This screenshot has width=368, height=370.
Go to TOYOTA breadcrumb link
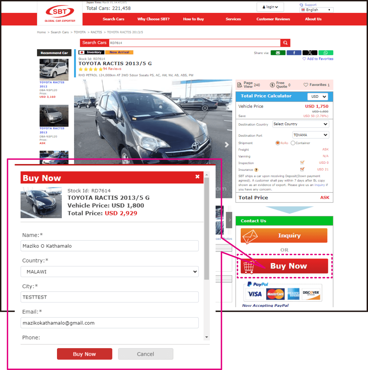[x=80, y=32]
